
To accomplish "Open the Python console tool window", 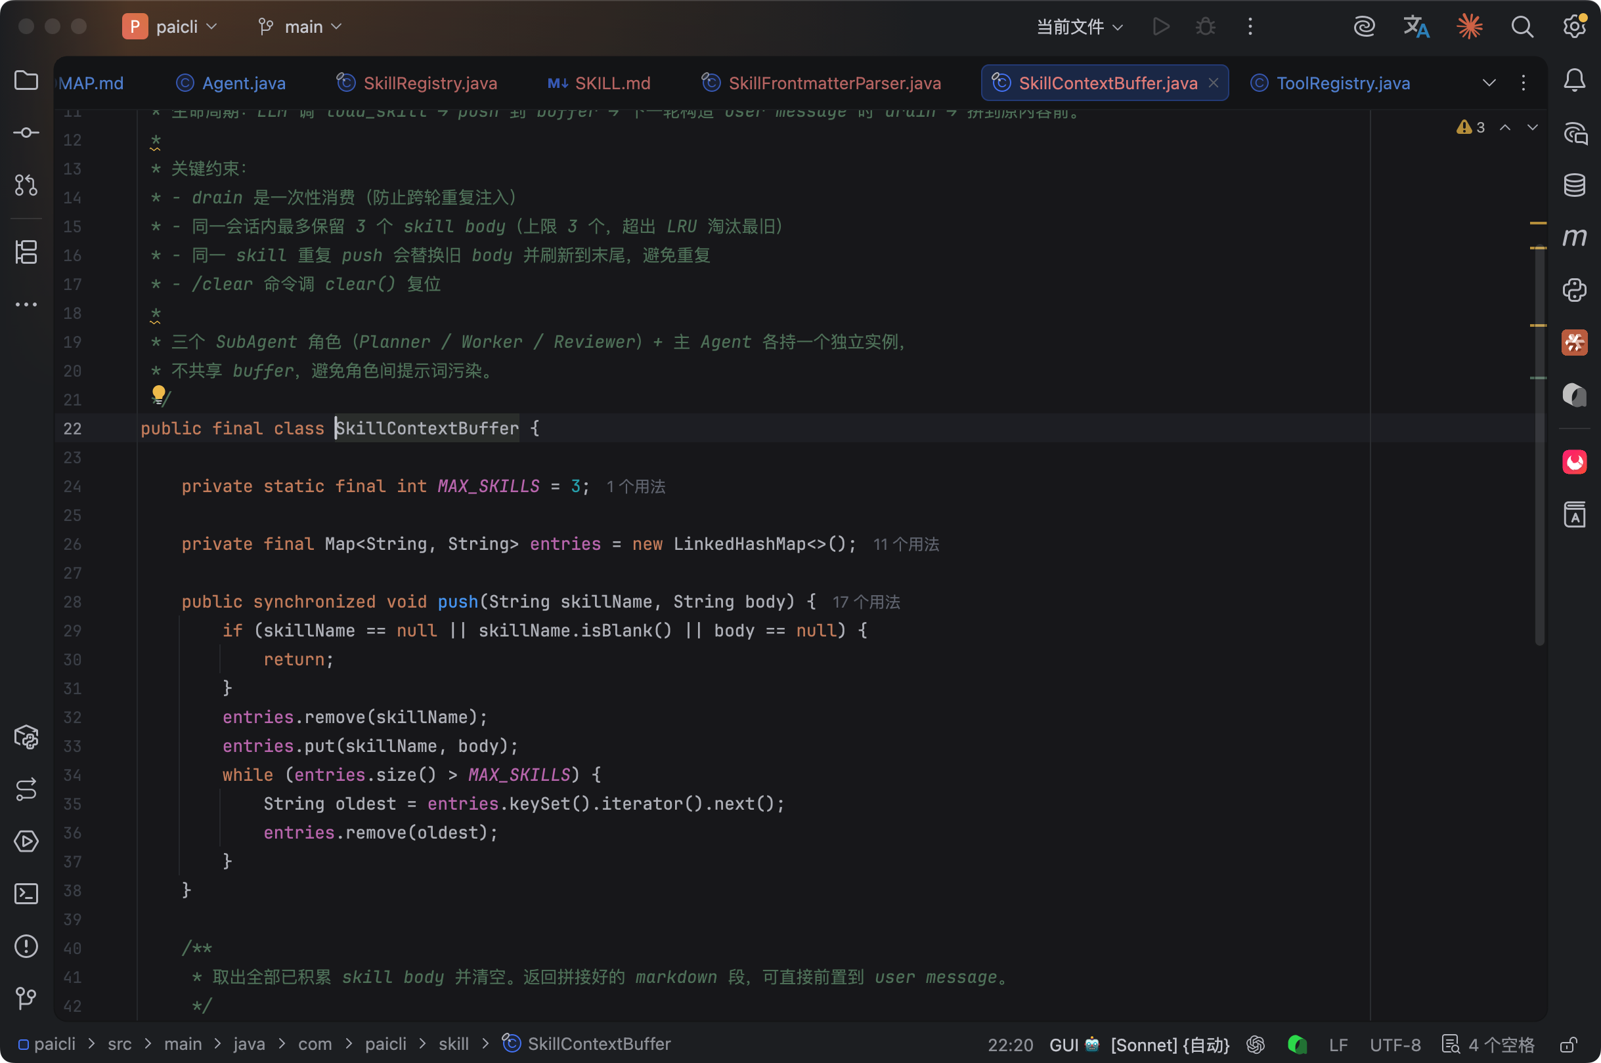I will 1575,290.
